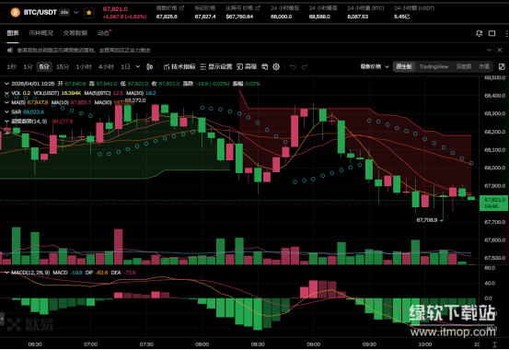
Task: Select the 15分 timeframe
Action: click(63, 66)
